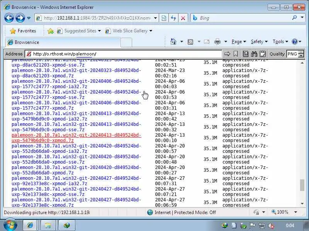Screen dimensions: 309x231
Task: Open link 20240406 uxp-1577c24777-xpmod-ia32.7z
Action: pos(76,84)
